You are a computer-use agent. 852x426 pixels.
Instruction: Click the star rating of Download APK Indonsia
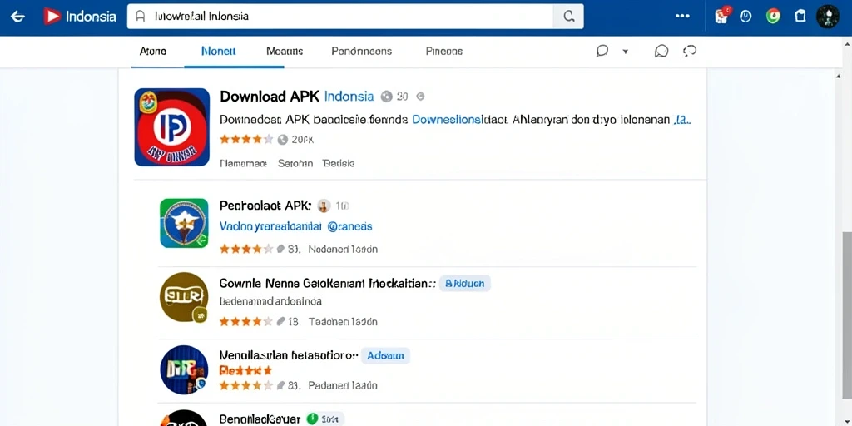coord(246,140)
